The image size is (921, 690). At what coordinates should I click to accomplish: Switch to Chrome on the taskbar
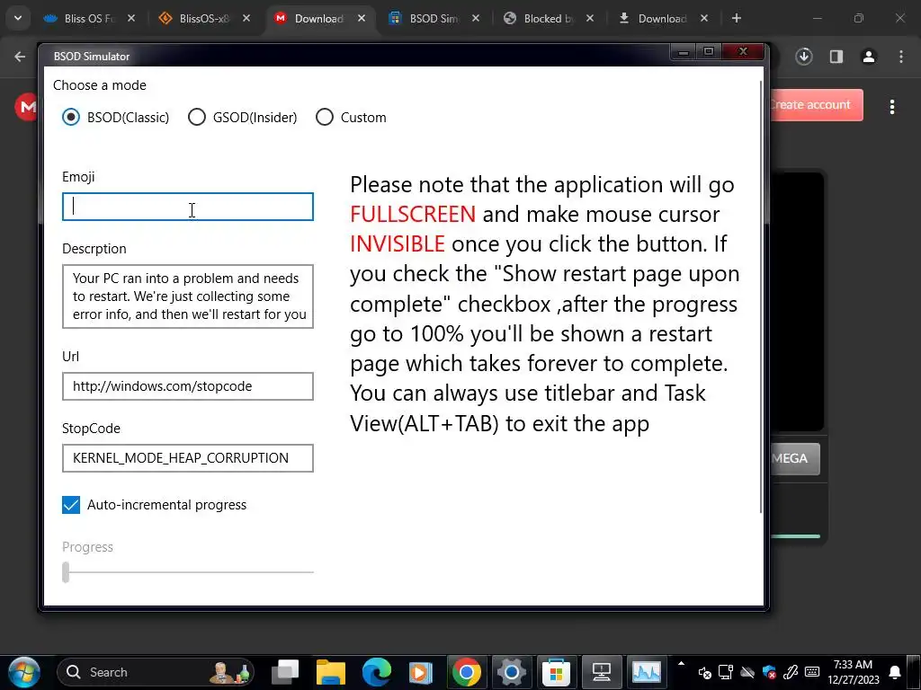pyautogui.click(x=467, y=672)
